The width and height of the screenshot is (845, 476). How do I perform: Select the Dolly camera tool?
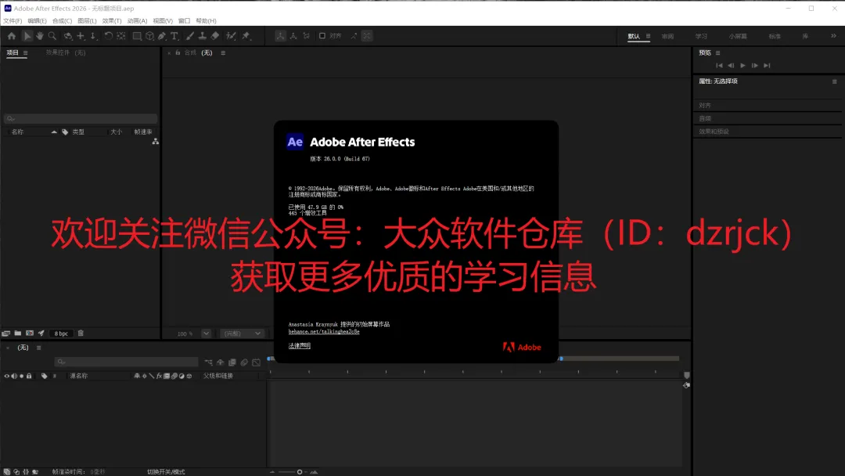coord(93,36)
